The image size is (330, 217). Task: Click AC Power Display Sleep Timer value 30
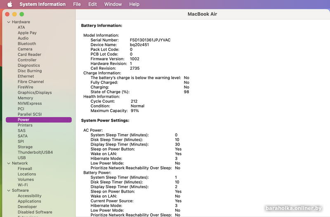[177, 144]
